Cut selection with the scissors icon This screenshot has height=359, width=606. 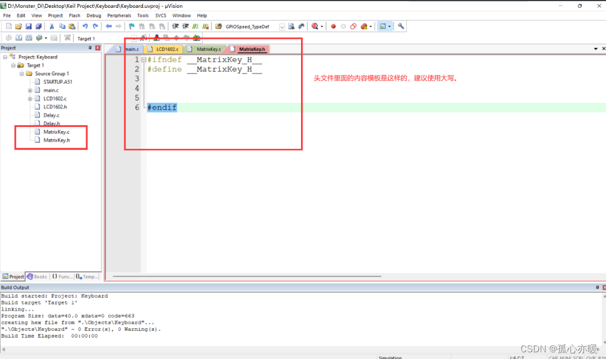tap(51, 26)
